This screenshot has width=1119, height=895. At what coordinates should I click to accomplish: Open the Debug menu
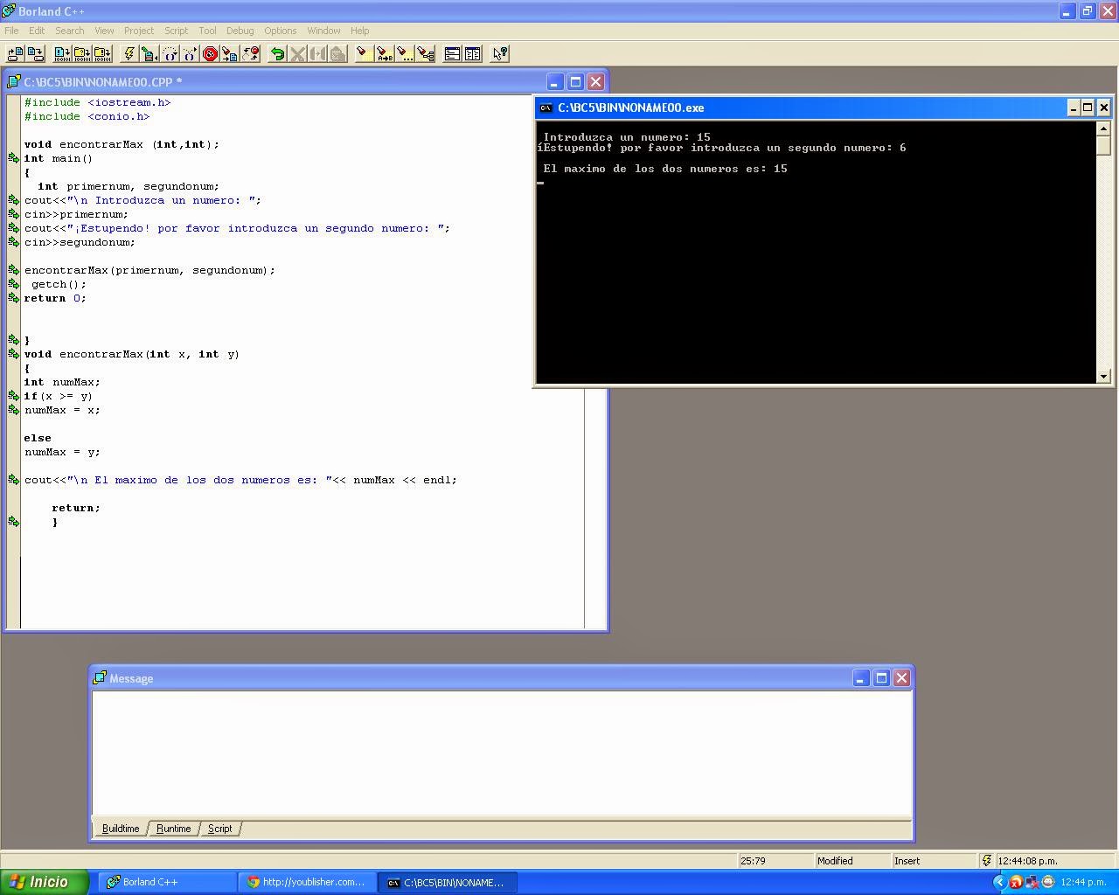240,30
